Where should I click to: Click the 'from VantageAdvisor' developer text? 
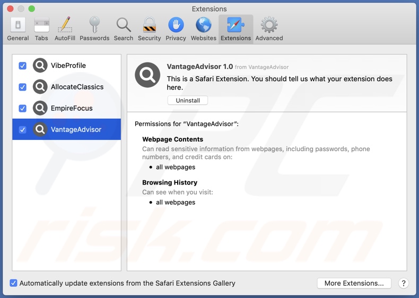[x=261, y=67]
